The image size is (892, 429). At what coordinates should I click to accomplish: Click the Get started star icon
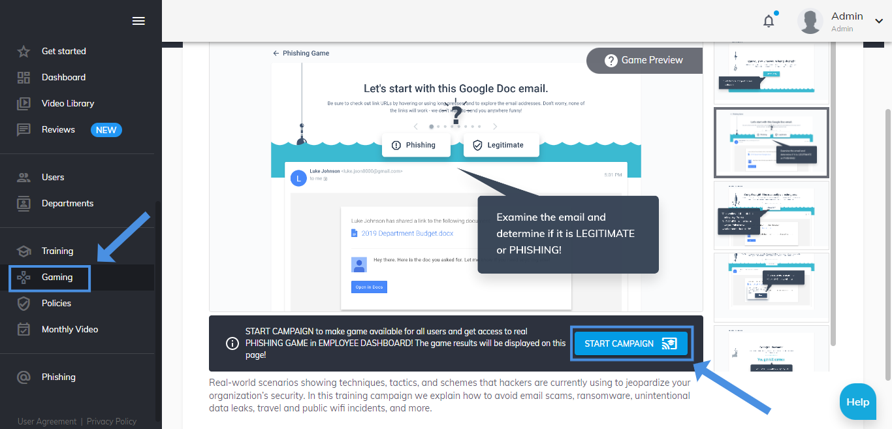(24, 51)
